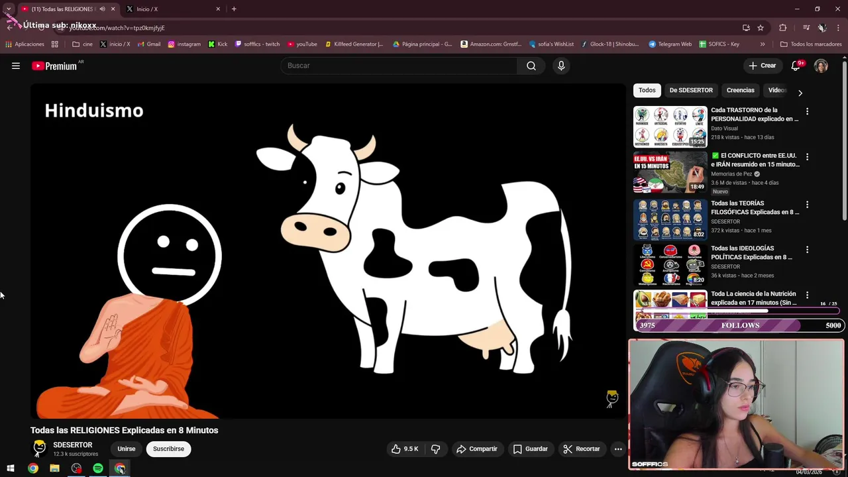Open YouTube notifications bell
Screen dimensions: 848x477
coord(796,66)
